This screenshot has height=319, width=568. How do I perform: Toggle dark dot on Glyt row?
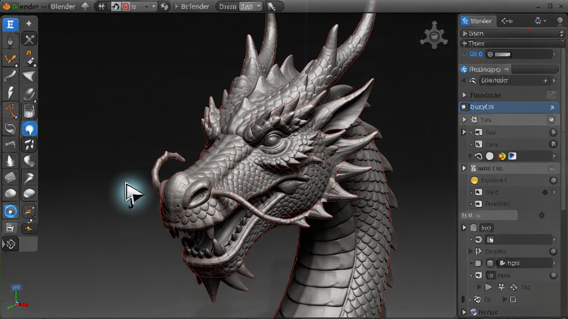545,192
